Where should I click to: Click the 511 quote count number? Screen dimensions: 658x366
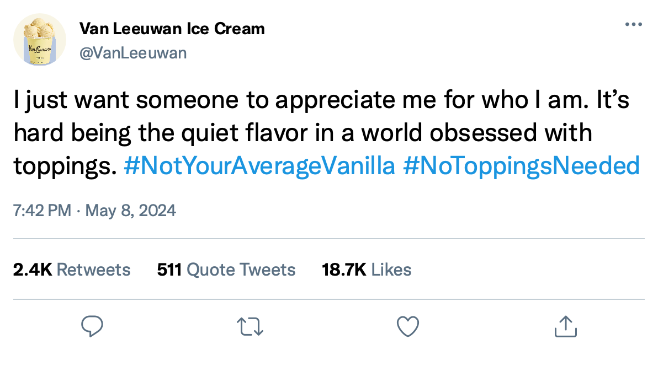point(170,270)
